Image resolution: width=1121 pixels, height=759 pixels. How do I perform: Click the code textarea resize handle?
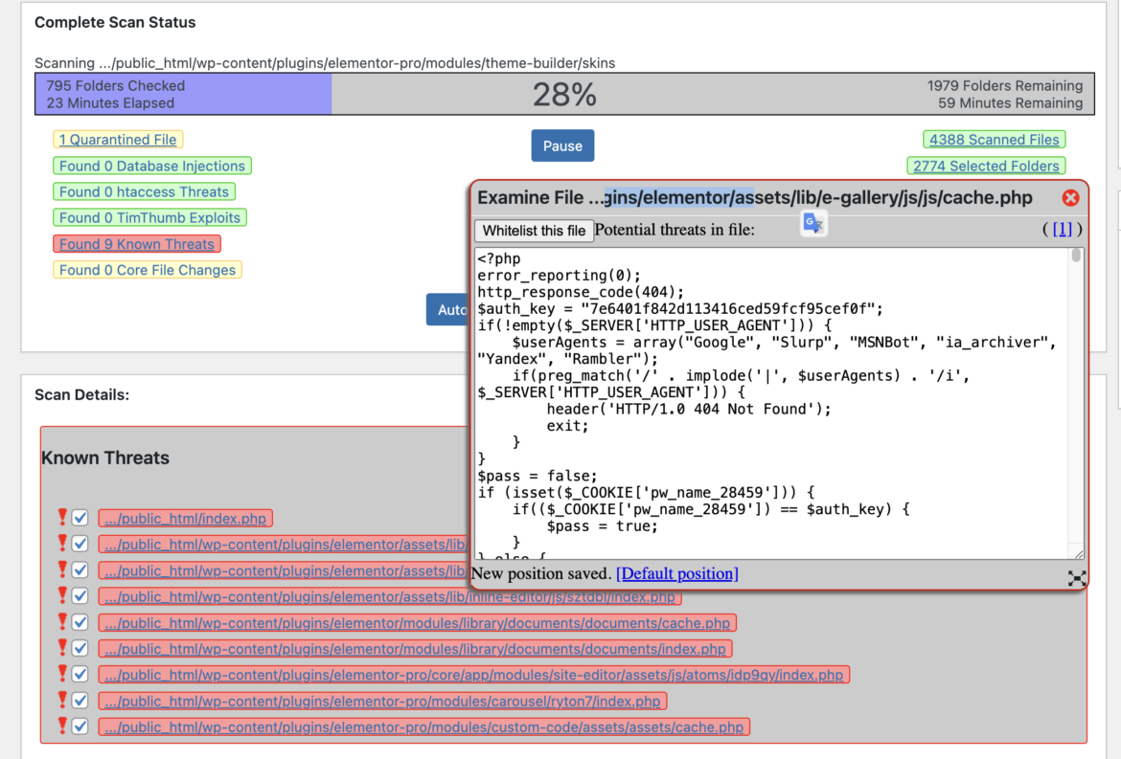1078,553
